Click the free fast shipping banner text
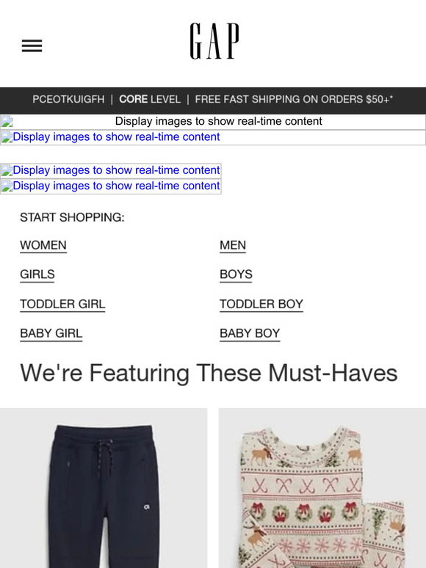This screenshot has width=426, height=568. point(294,99)
